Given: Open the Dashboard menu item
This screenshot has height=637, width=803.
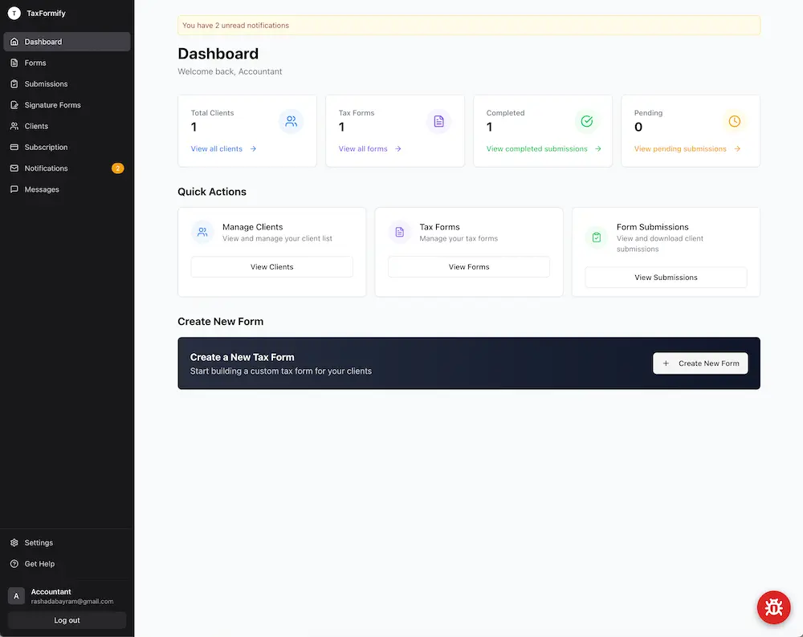Looking at the screenshot, I should point(67,42).
